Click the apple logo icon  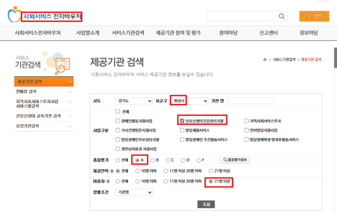[x=15, y=15]
